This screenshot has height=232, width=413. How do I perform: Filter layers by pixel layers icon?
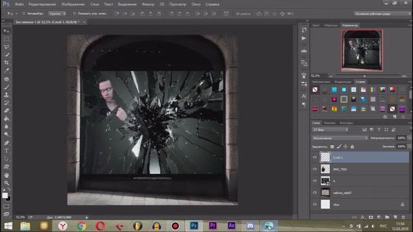click(x=364, y=130)
